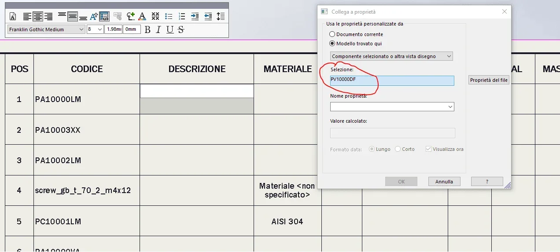Toggle middle vertical alignment
The image size is (560, 252).
click(x=73, y=17)
